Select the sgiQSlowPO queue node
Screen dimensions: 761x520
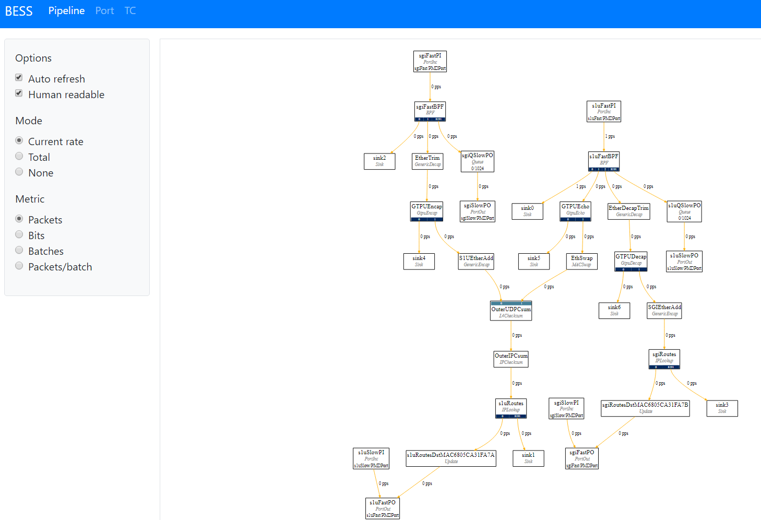[x=478, y=162]
